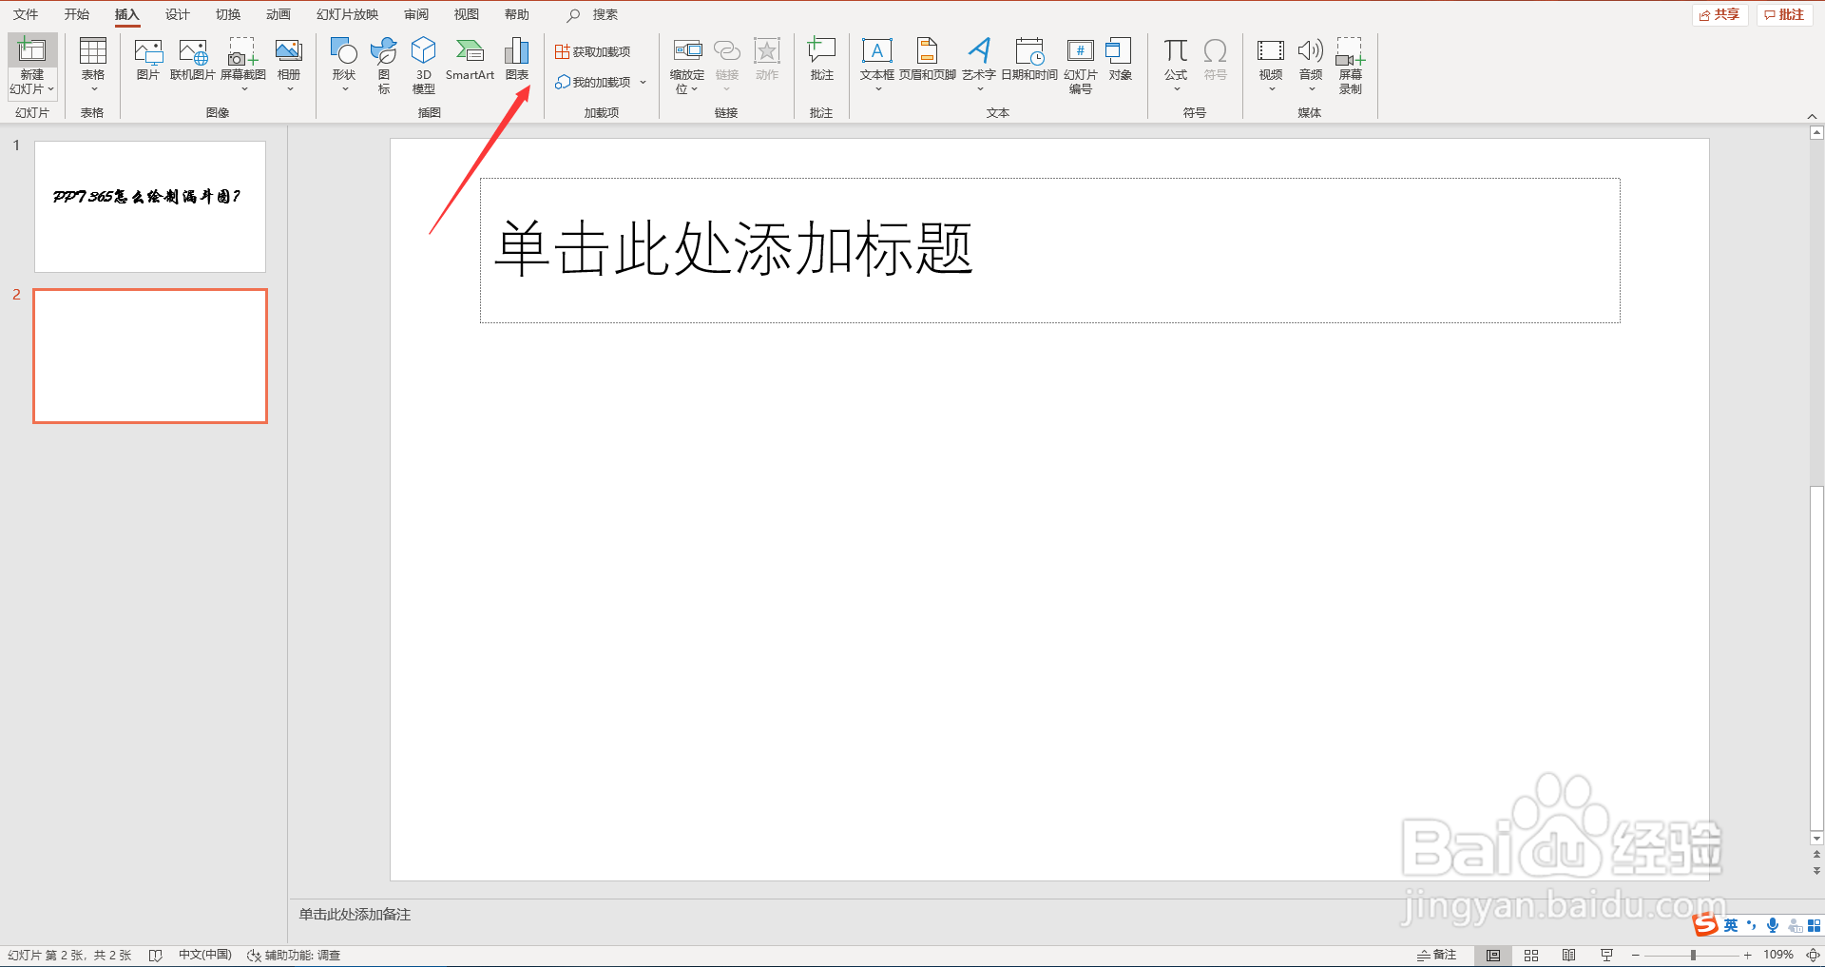
Task: Insert an equation via 公式 icon
Action: [1175, 57]
